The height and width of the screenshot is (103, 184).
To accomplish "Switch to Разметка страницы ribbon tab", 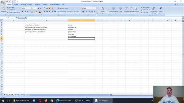I will coord(27,5).
